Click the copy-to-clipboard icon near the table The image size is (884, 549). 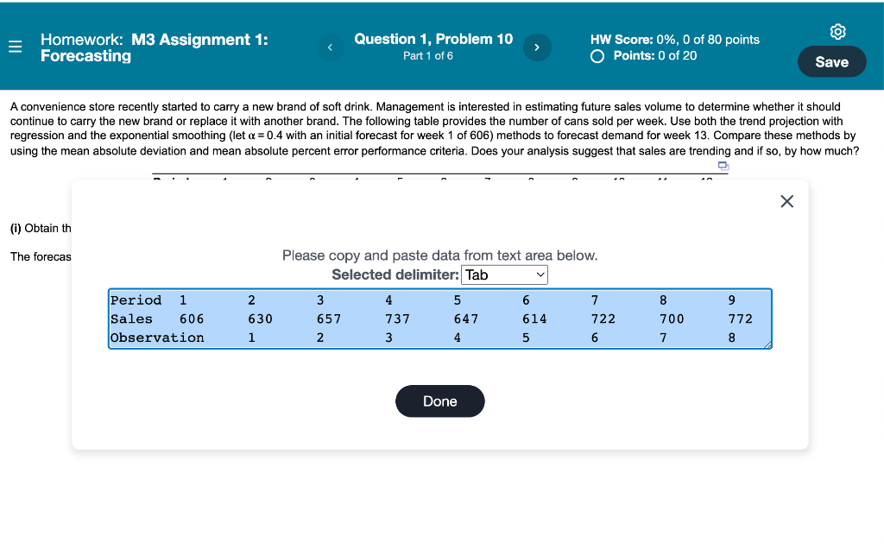coord(723,164)
